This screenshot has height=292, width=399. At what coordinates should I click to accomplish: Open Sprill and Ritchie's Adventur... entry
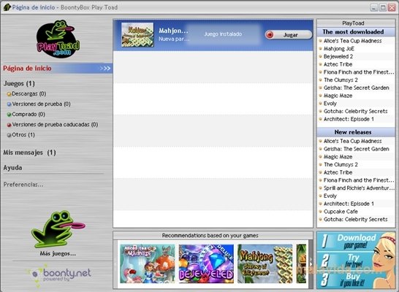click(x=359, y=188)
